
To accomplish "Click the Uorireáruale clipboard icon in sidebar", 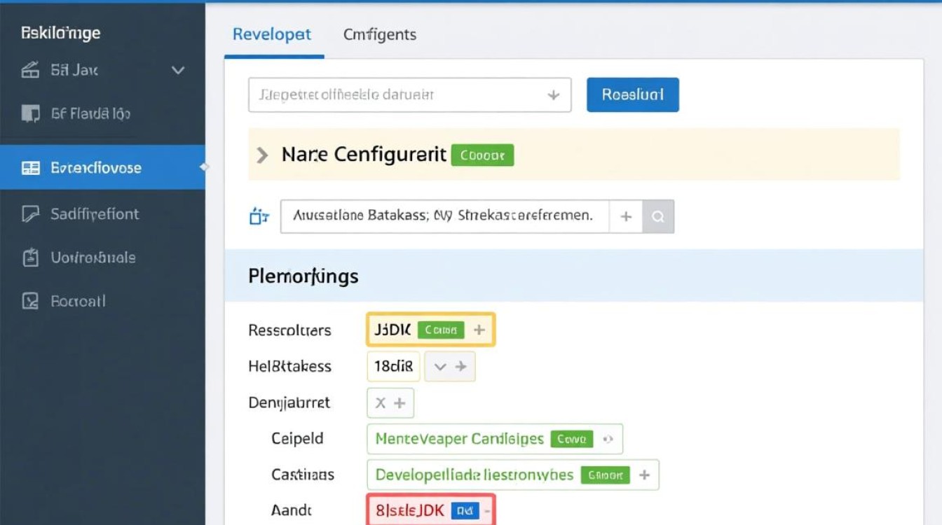I will (30, 258).
